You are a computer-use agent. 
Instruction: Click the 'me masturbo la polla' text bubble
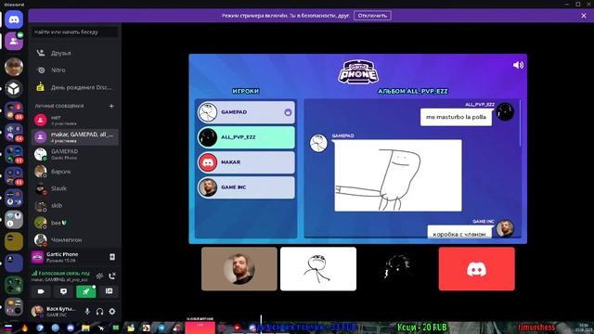(456, 118)
